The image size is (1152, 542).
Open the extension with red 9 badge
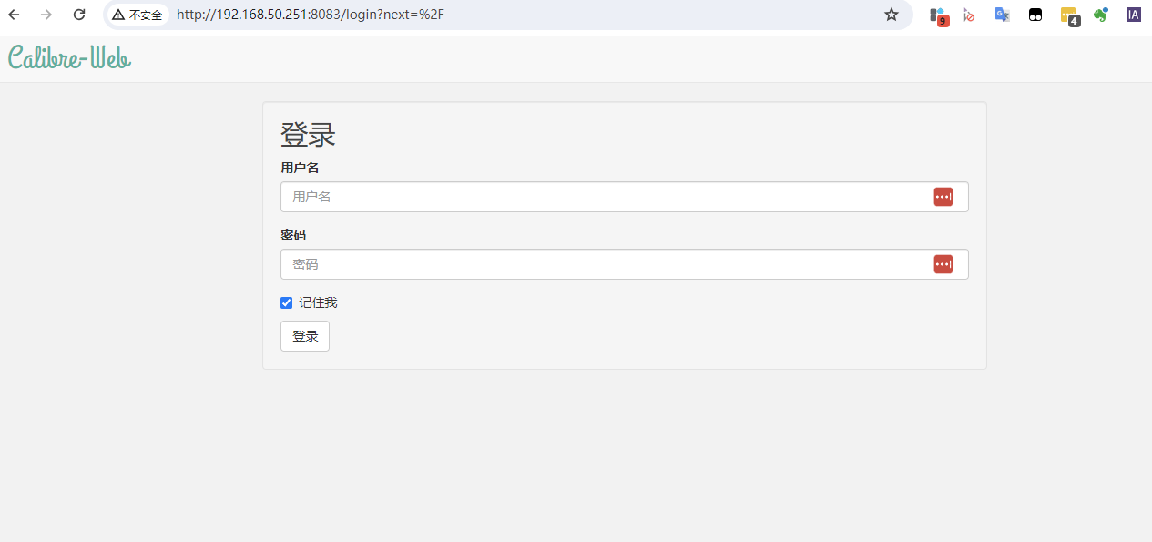coord(938,15)
